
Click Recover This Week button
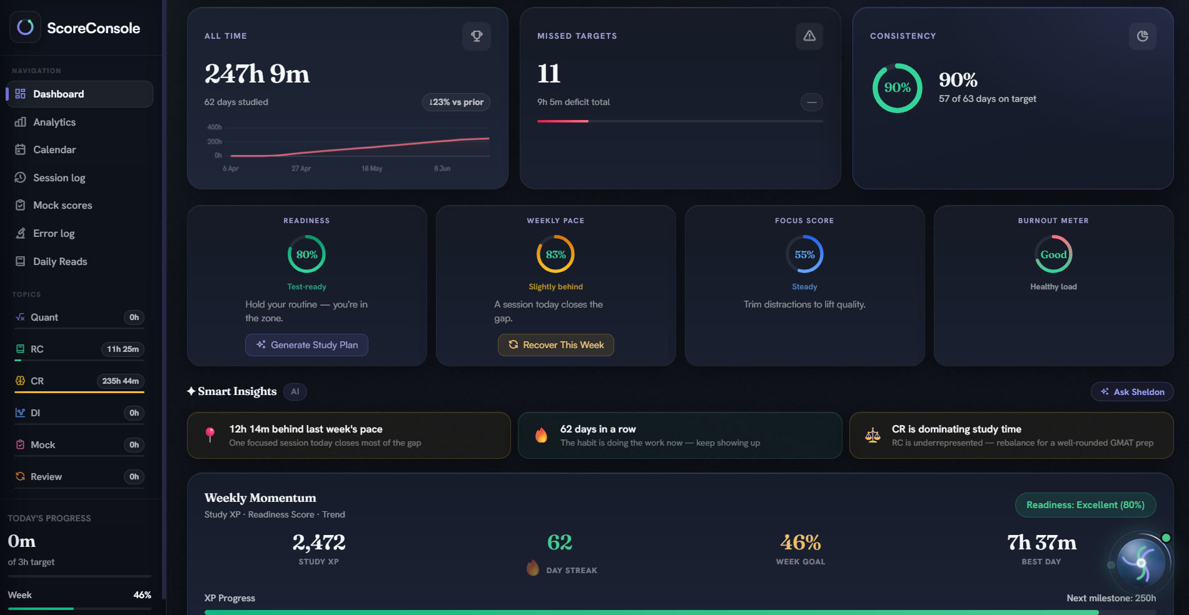(x=555, y=345)
